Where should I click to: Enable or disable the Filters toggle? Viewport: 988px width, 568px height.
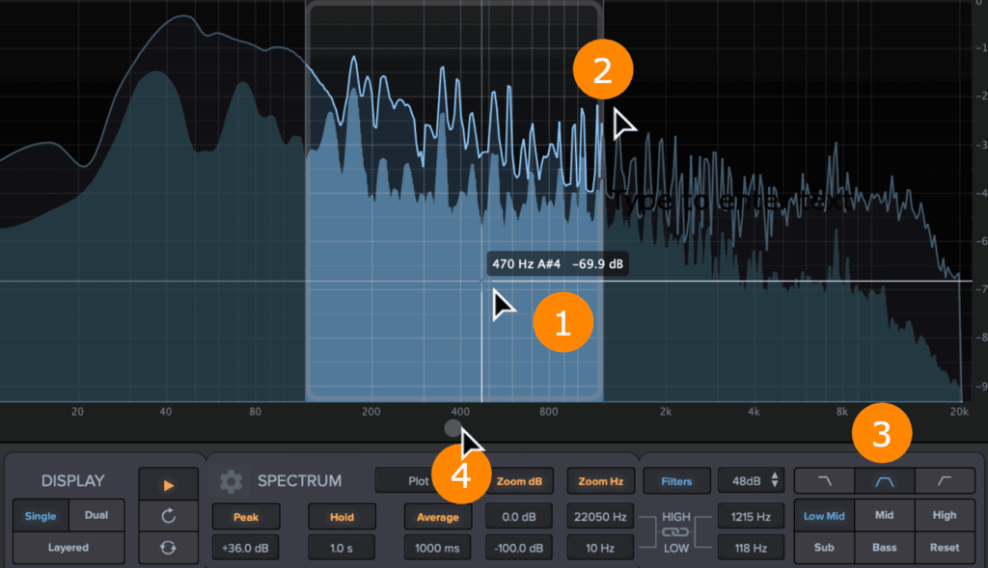(x=676, y=480)
